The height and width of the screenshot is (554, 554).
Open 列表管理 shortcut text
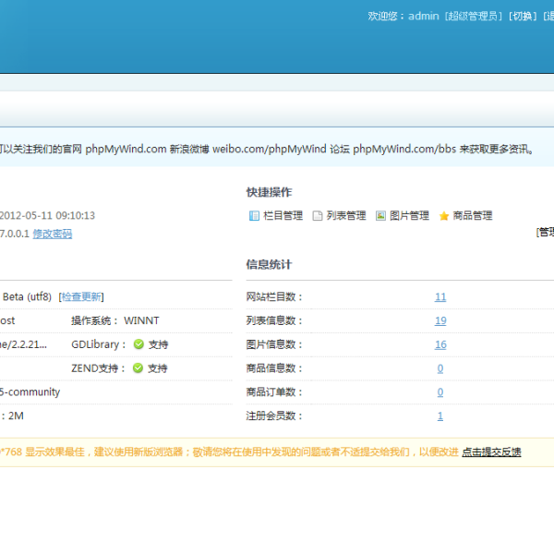346,215
